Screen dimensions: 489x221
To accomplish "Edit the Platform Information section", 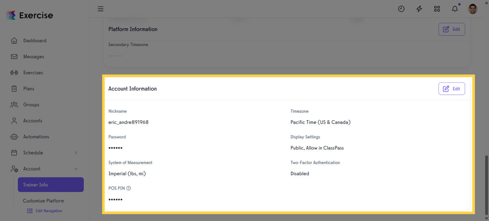I will point(451,29).
